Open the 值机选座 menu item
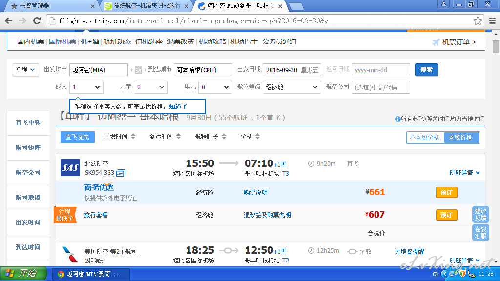 click(149, 42)
